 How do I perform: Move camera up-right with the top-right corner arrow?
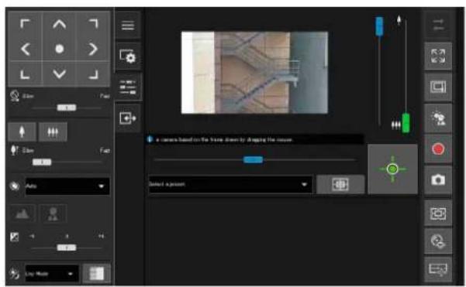pyautogui.click(x=93, y=24)
